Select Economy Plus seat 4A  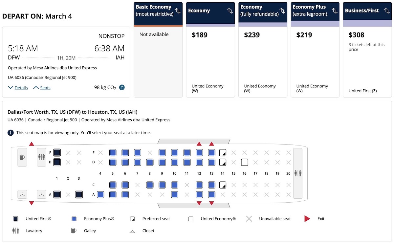click(x=100, y=194)
